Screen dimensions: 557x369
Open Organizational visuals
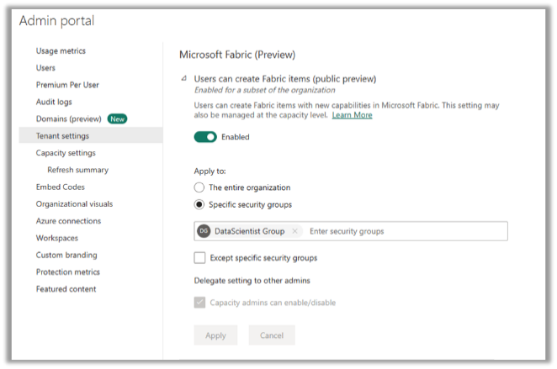pos(74,204)
